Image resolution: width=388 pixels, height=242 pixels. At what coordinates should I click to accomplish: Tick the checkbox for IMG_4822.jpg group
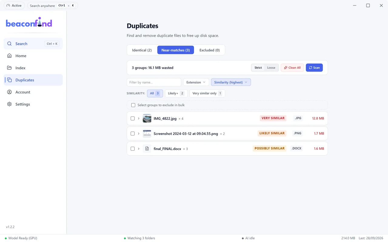(132, 118)
